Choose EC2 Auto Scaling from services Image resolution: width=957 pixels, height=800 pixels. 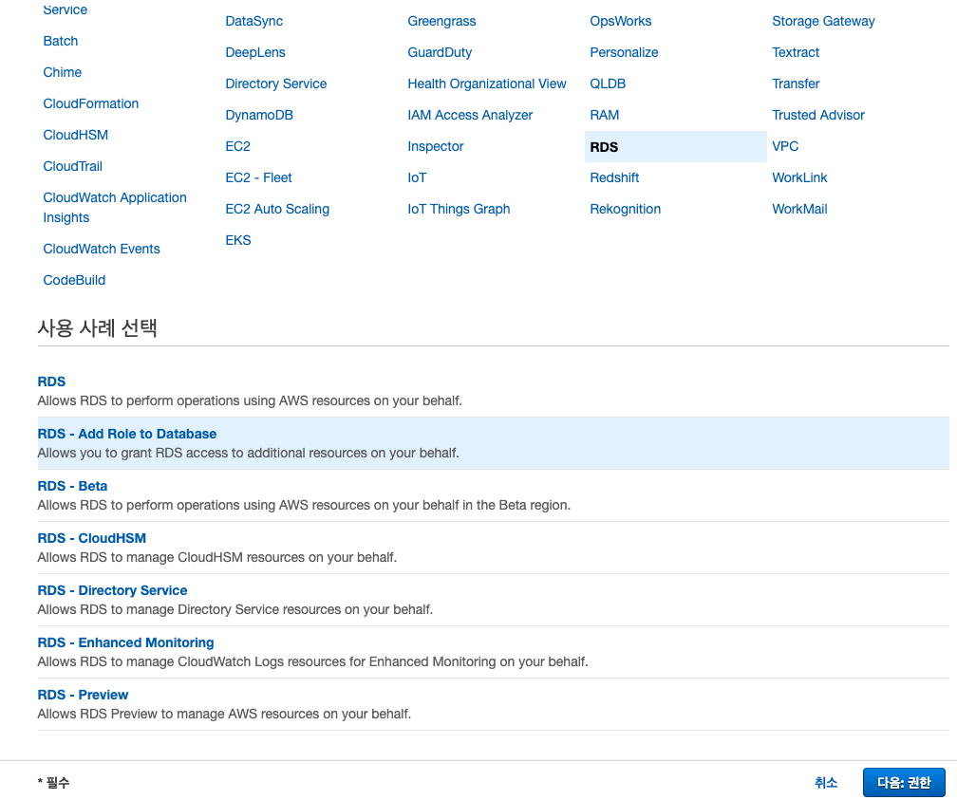[x=277, y=209]
